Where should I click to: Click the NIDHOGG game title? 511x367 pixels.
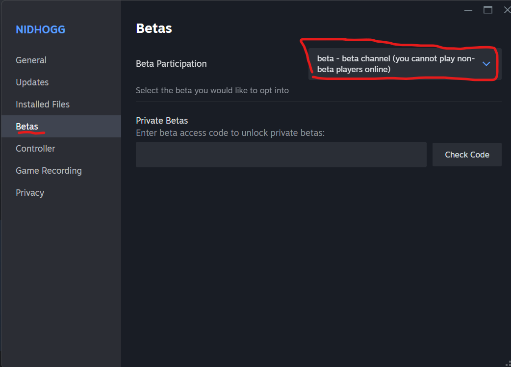coord(40,29)
